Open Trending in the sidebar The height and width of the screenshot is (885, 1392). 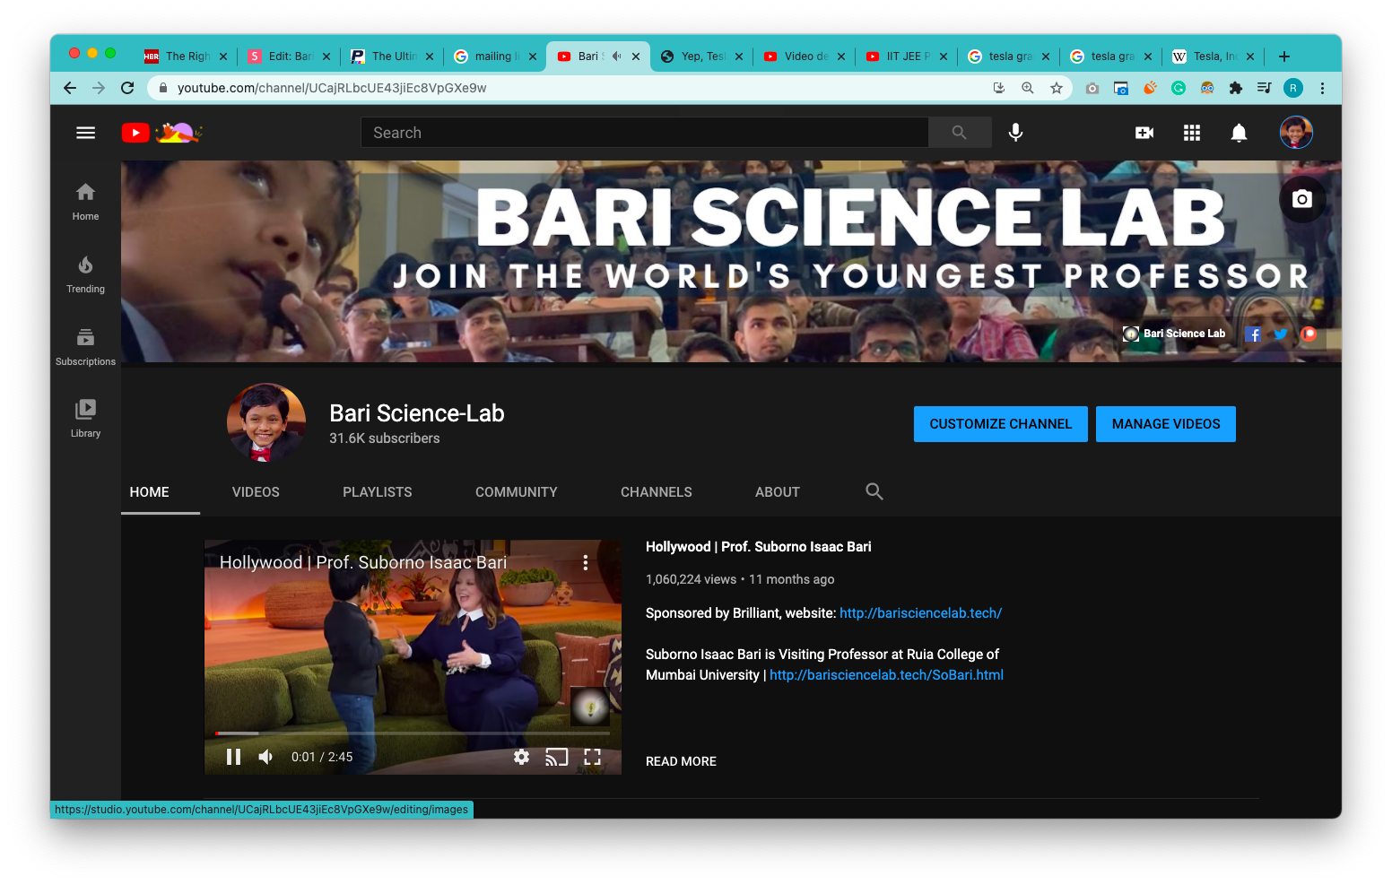(x=85, y=274)
